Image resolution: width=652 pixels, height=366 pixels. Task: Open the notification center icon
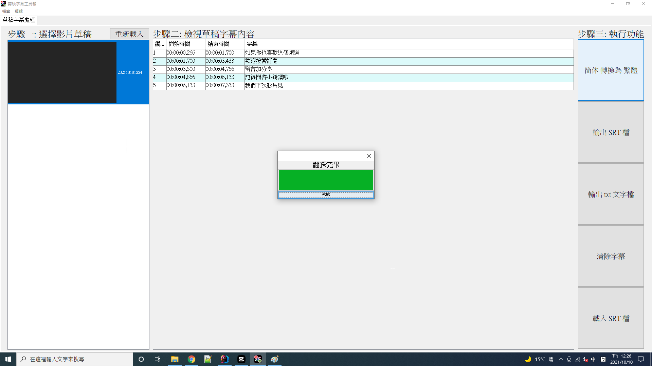(x=641, y=359)
